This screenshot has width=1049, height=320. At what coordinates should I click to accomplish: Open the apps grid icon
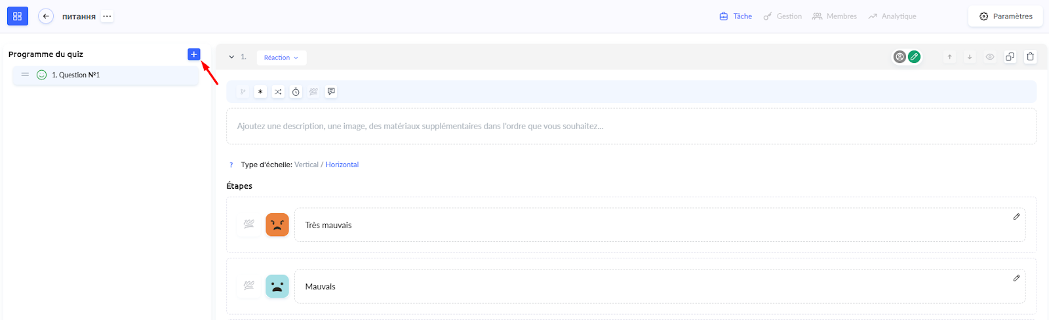click(18, 16)
